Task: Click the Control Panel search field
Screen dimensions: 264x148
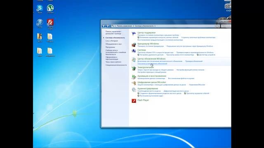Action: [226, 26]
